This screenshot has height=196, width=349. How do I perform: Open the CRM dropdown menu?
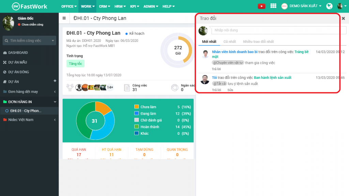104,6
